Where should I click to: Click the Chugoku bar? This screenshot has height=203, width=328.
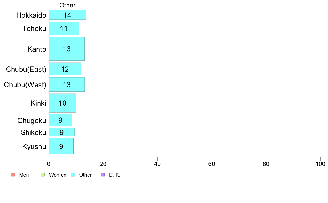point(60,120)
